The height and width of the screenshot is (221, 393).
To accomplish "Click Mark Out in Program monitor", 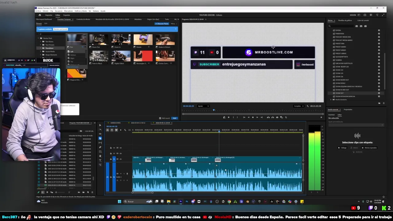I will [x=237, y=117].
